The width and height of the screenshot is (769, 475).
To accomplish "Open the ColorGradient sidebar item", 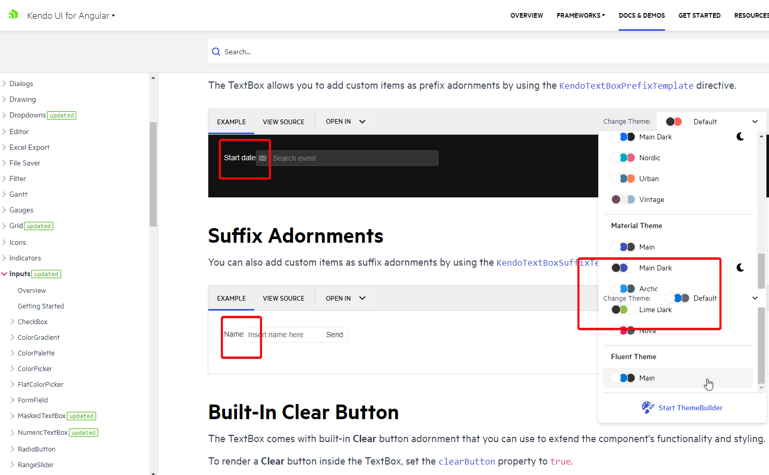I will (39, 338).
